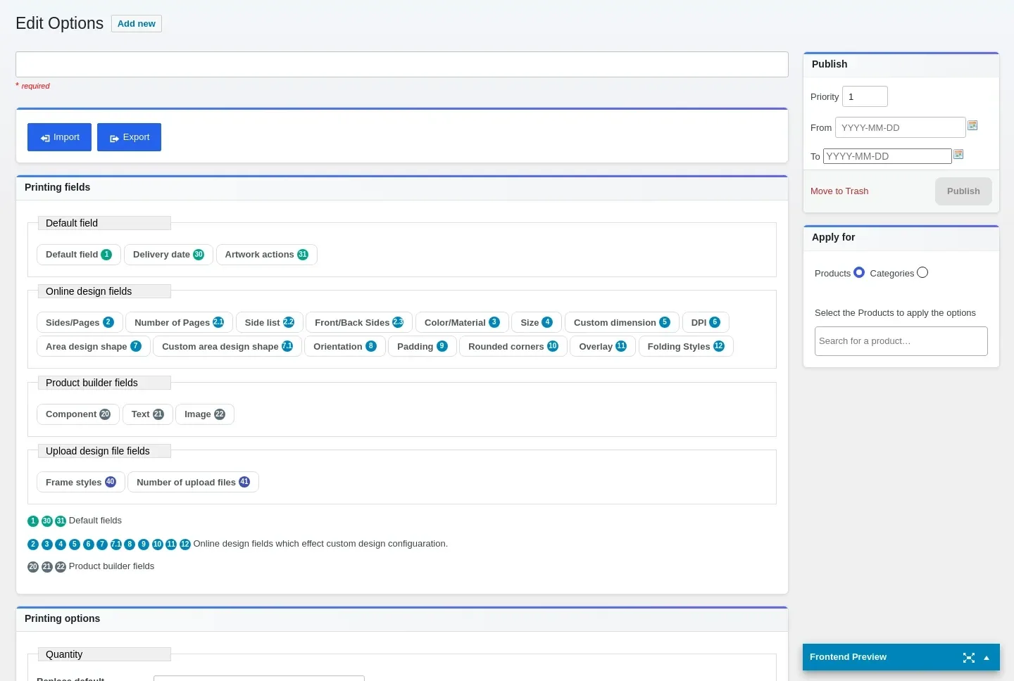This screenshot has width=1014, height=681.
Task: Add the Delivery date field
Action: (x=168, y=255)
